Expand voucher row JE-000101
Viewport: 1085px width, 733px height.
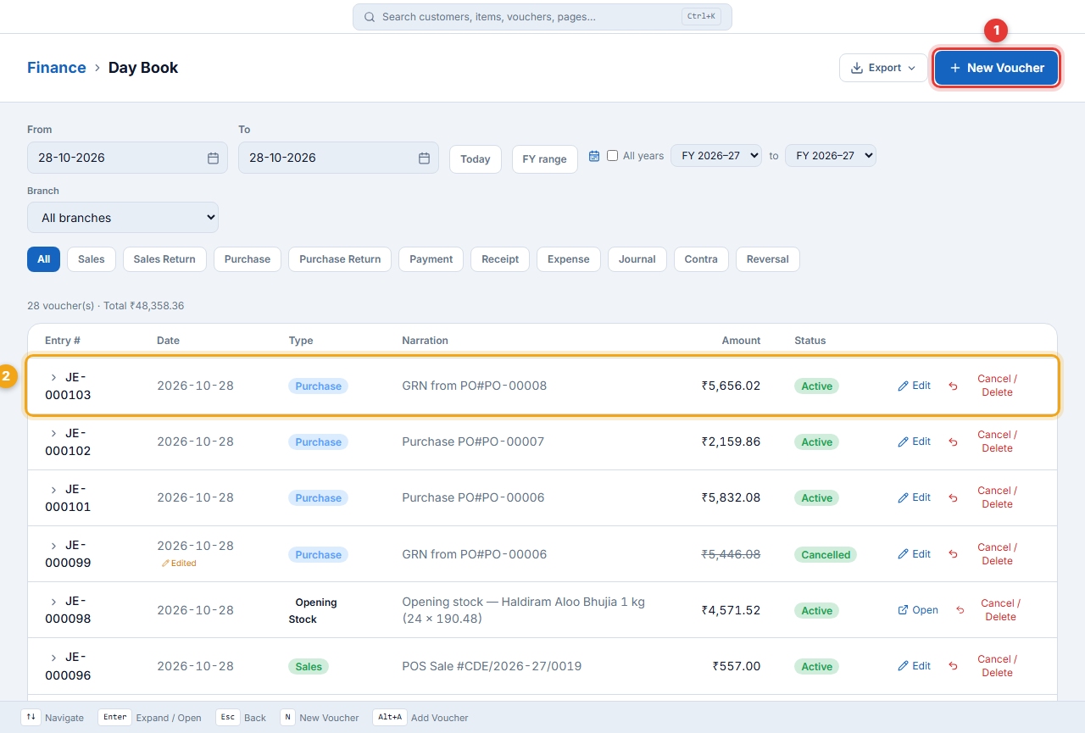(x=54, y=489)
